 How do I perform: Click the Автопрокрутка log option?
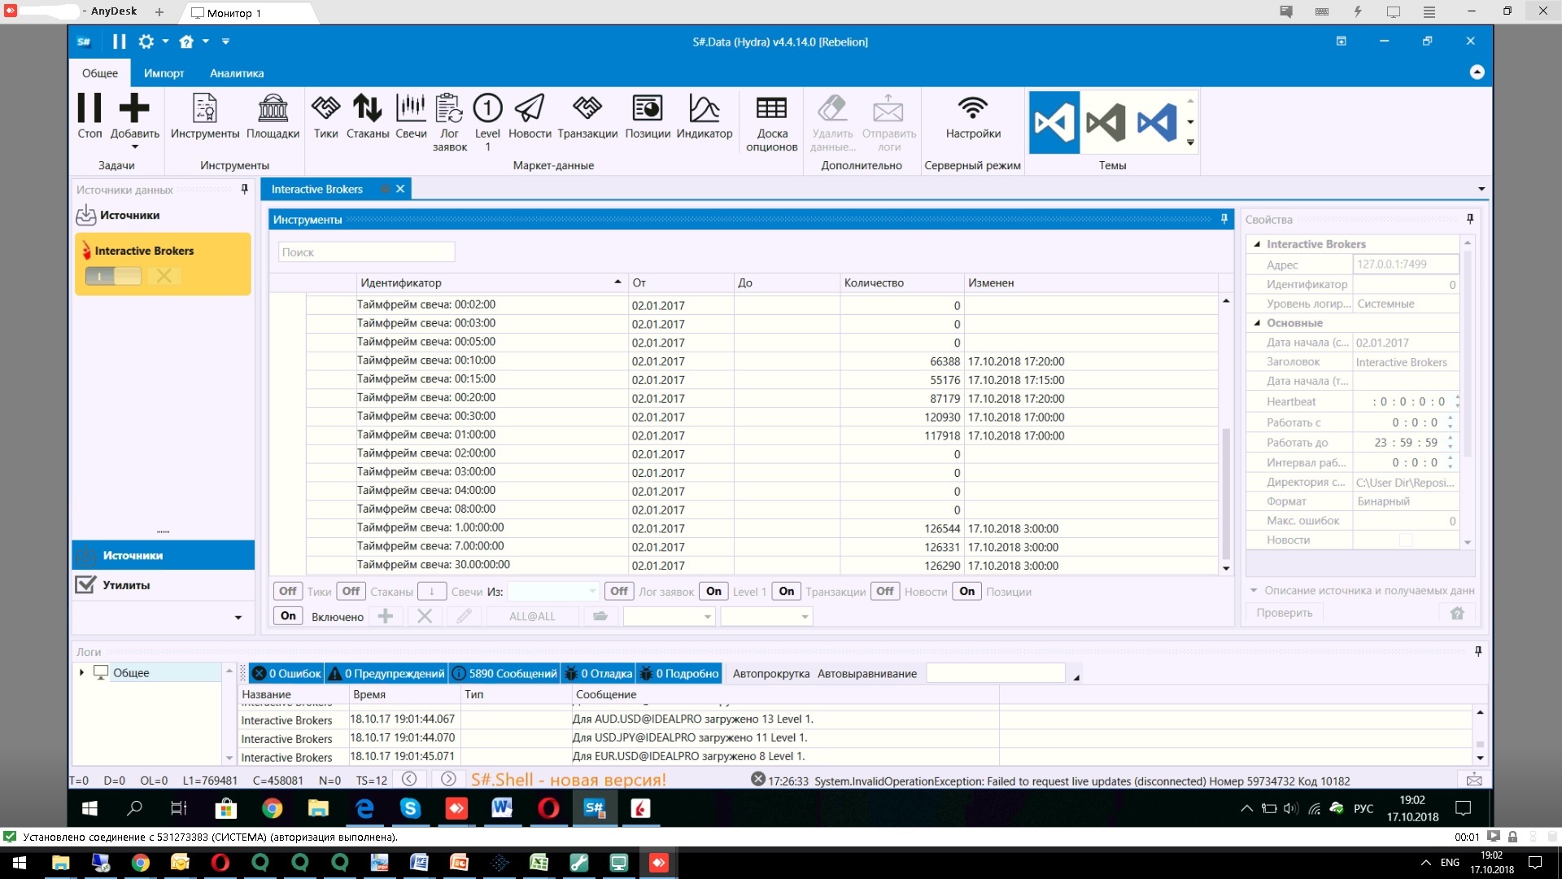pyautogui.click(x=770, y=673)
